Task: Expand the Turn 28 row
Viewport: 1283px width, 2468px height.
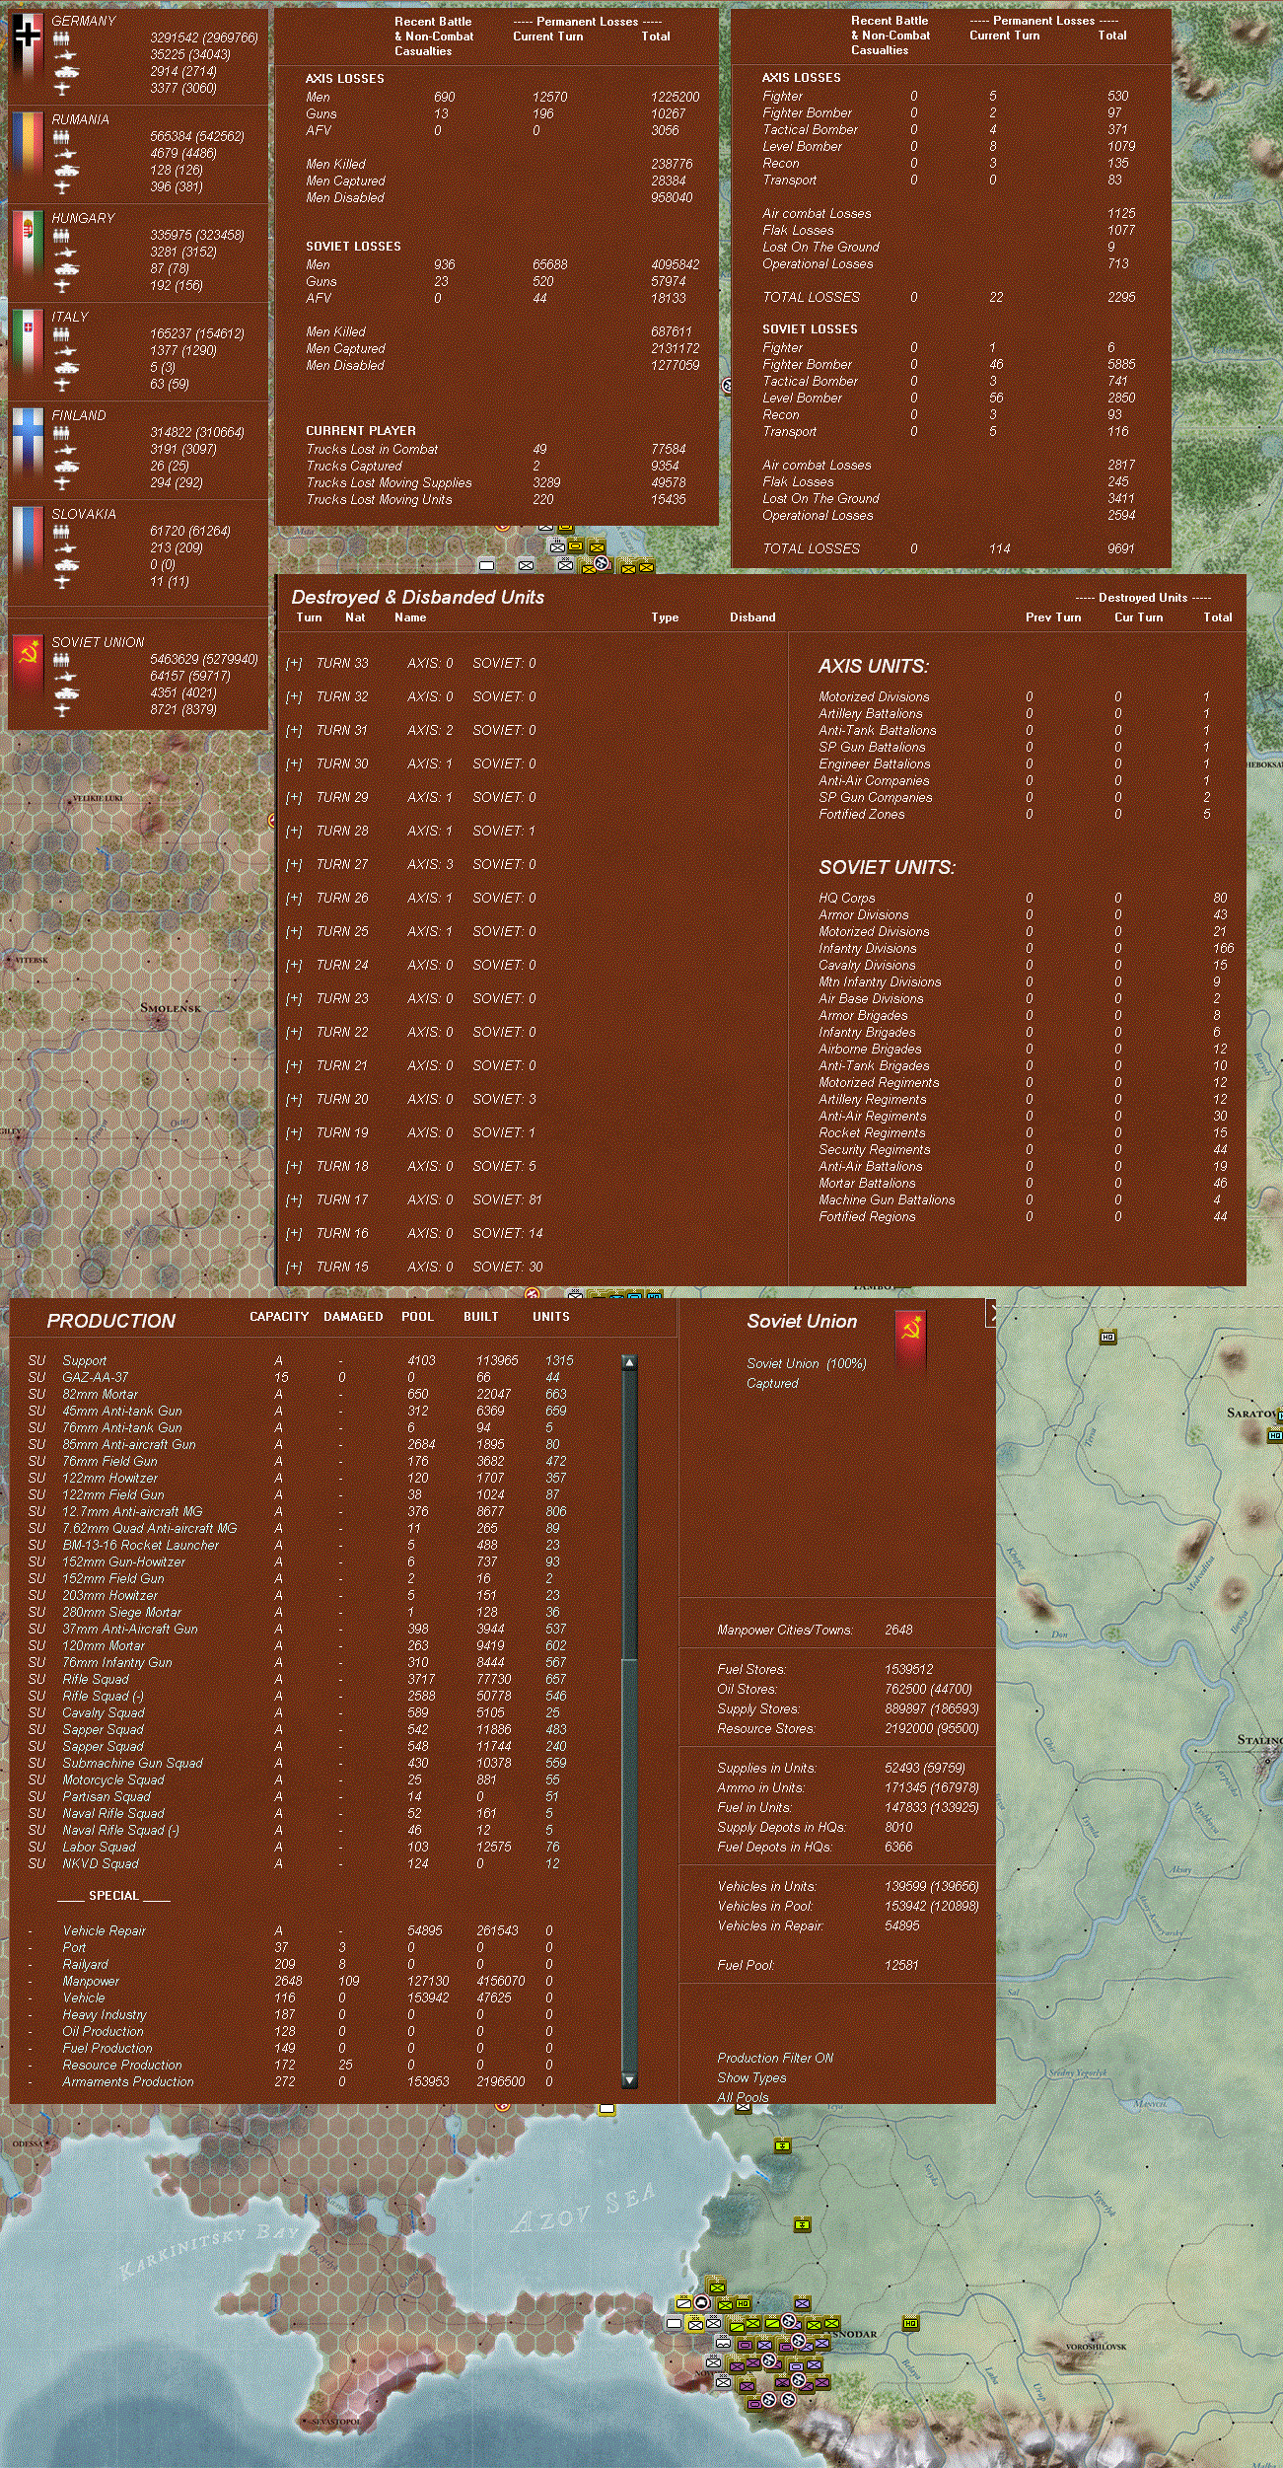Action: pos(294,832)
